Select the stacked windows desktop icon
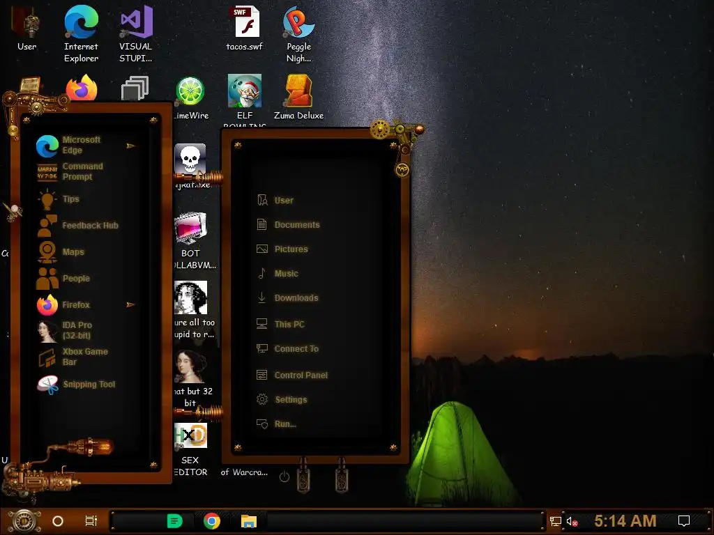Screen dimensions: 714x535 click(135, 88)
